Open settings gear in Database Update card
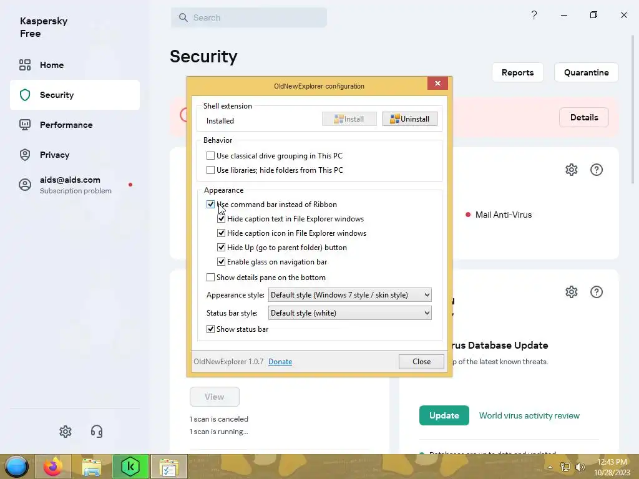639x479 pixels. [x=572, y=292]
